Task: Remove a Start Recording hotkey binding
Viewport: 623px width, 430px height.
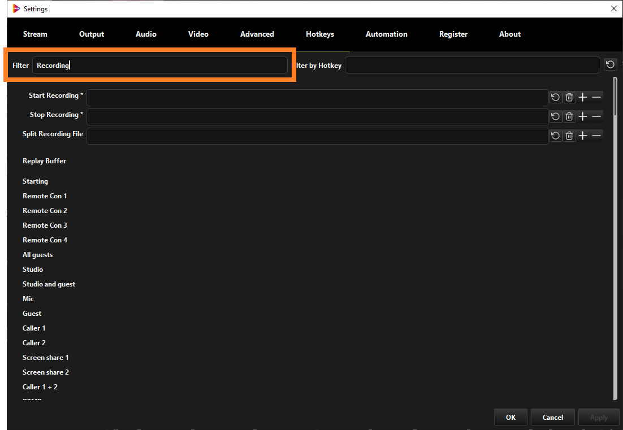Action: coord(596,97)
